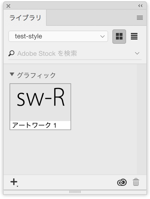Click the vertical scrollbar track of library
The height and width of the screenshot is (199, 150).
point(142,119)
